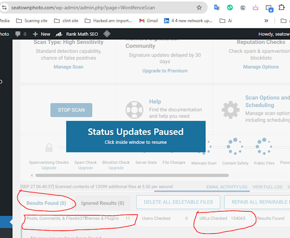Switch to Results Found (0) tab
The width and height of the screenshot is (290, 238).
(46, 203)
